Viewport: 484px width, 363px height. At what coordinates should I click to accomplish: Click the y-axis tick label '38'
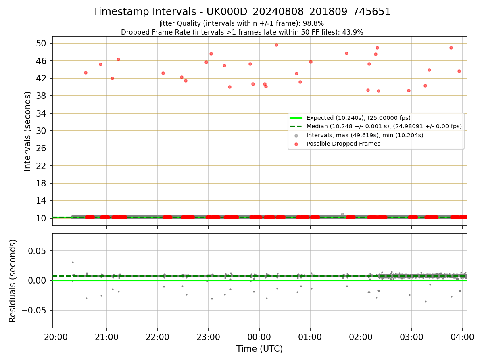click(41, 96)
